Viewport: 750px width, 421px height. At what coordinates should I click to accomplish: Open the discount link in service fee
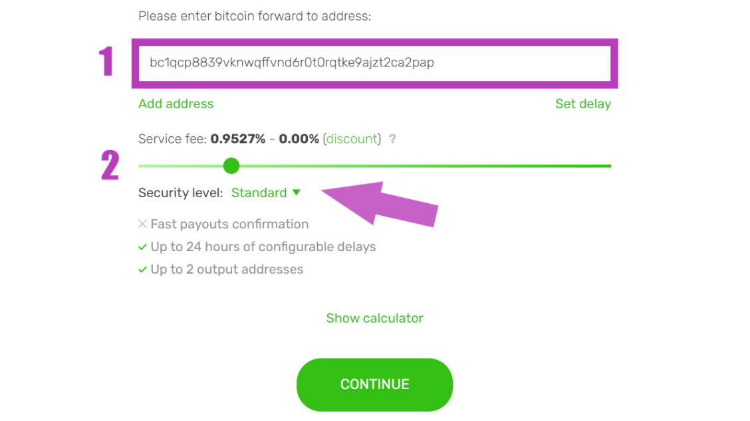[x=352, y=139]
